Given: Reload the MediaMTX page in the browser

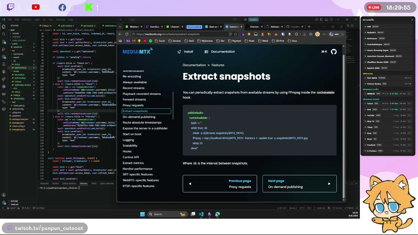Looking at the screenshot, I should [127, 34].
